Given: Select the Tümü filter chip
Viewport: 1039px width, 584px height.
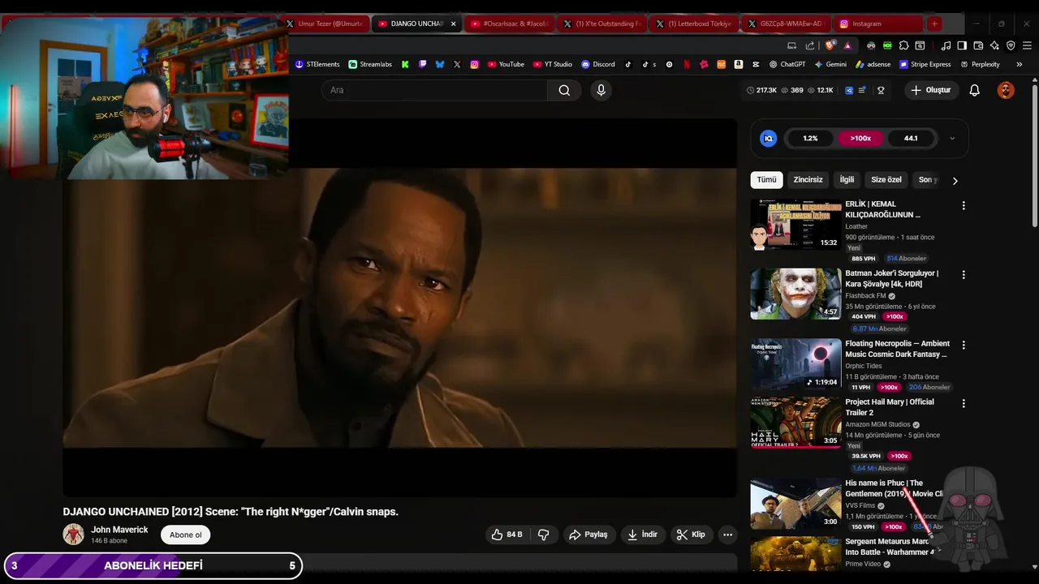Looking at the screenshot, I should pos(766,179).
